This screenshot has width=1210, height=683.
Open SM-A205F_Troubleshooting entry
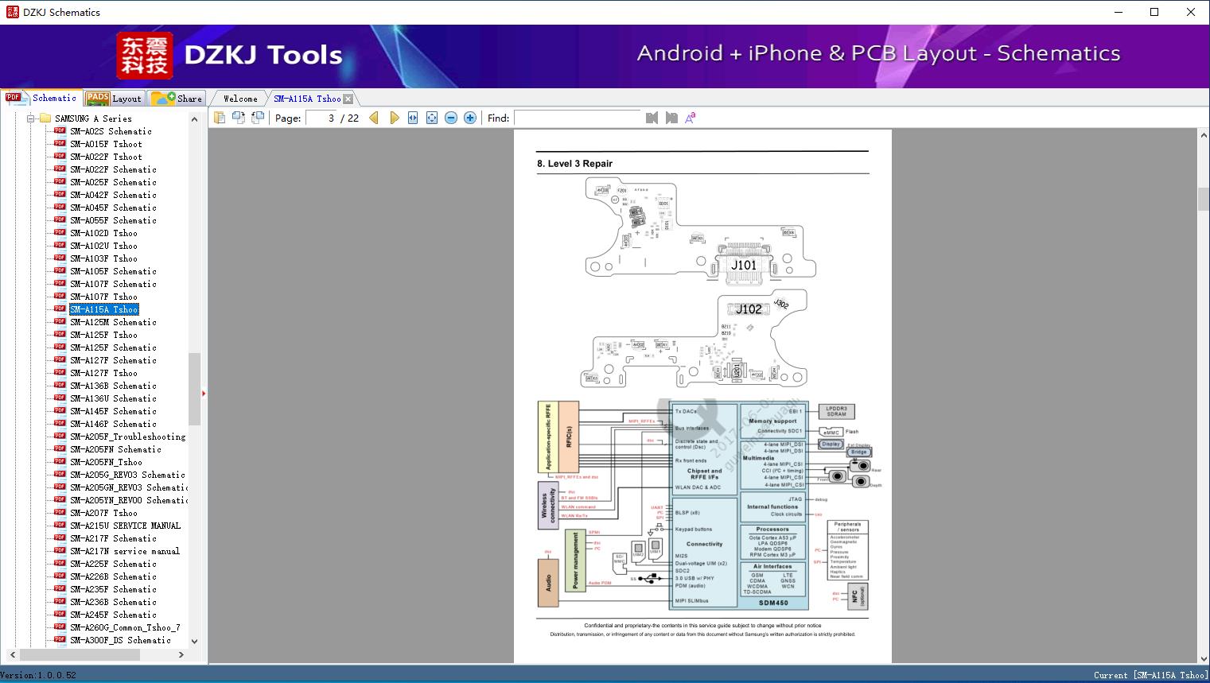pos(127,437)
